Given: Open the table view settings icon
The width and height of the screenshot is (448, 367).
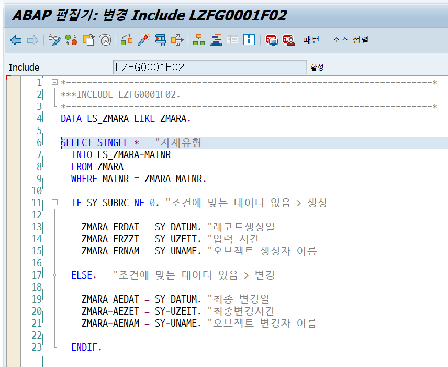Looking at the screenshot, I should click(x=232, y=39).
